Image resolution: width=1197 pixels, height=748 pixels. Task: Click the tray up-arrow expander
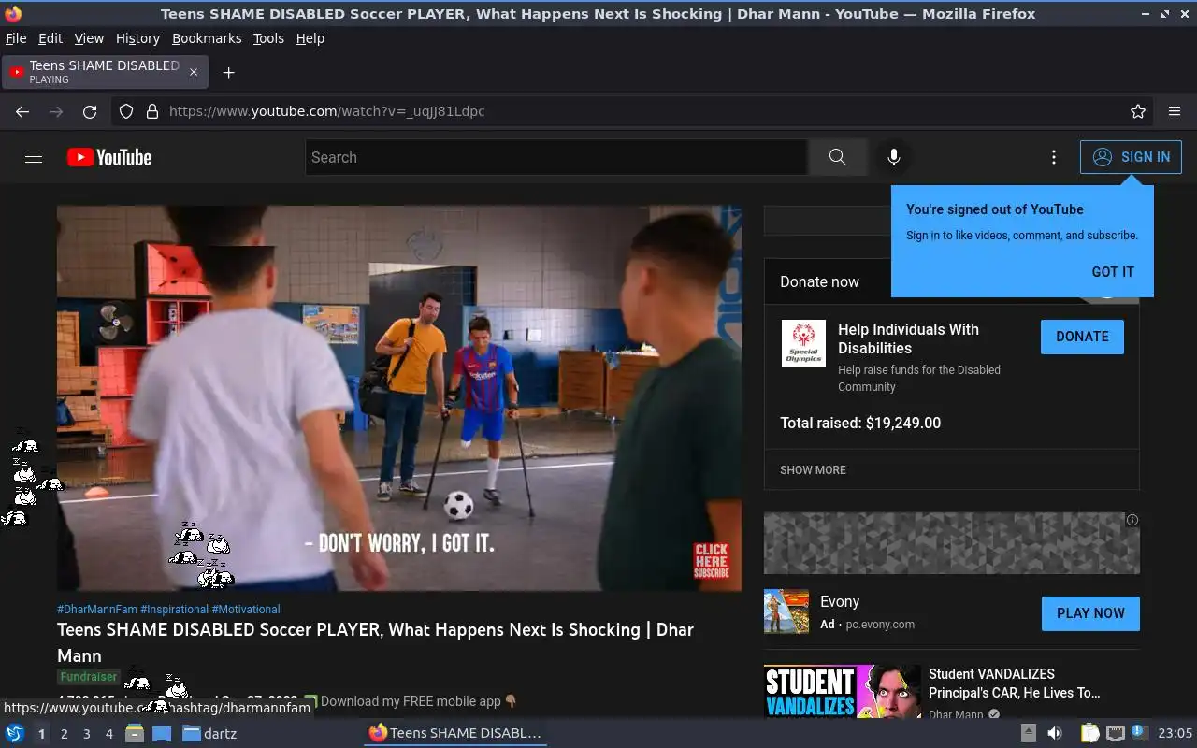coord(1028,733)
